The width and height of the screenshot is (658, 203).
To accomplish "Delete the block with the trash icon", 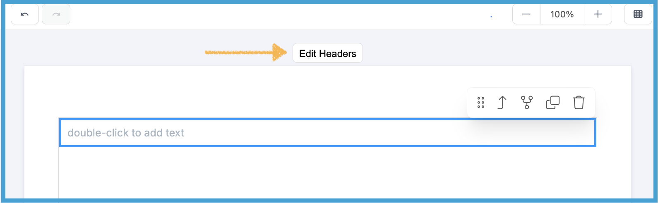I will [x=579, y=103].
